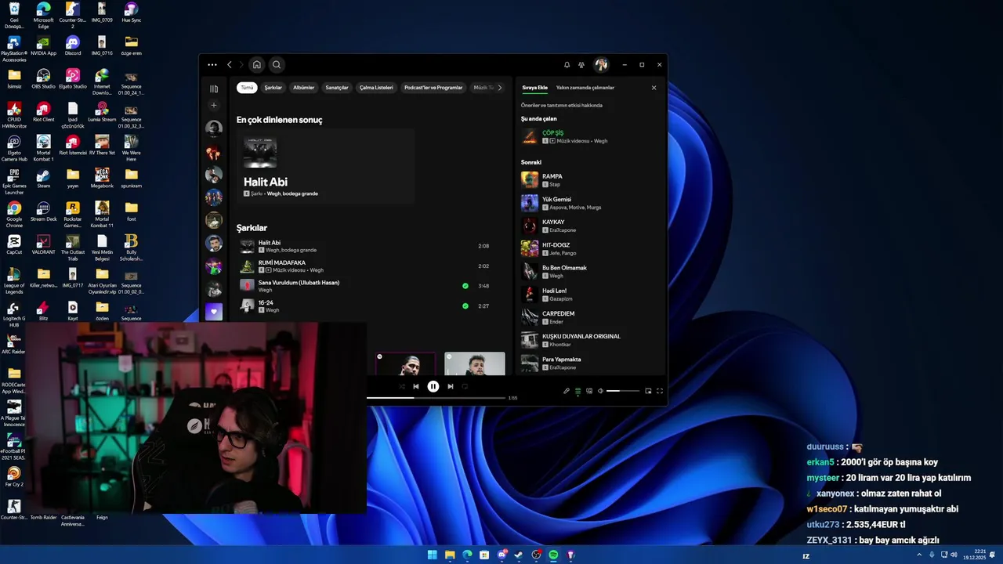Image resolution: width=1003 pixels, height=564 pixels.
Task: Select KUŞKU DUYANLAR ORIGINAL in queue
Action: pyautogui.click(x=590, y=340)
